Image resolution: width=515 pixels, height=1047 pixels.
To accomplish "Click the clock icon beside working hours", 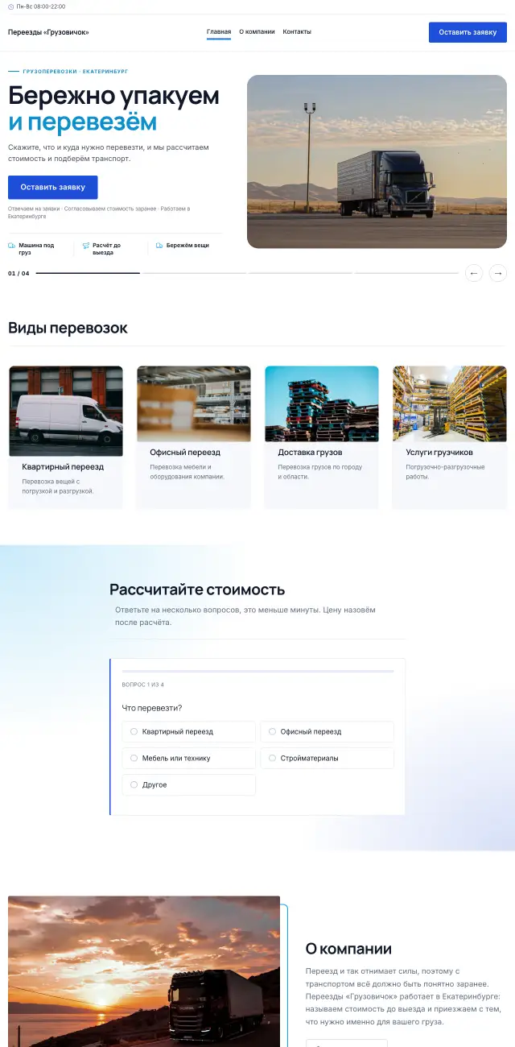I will pyautogui.click(x=11, y=6).
